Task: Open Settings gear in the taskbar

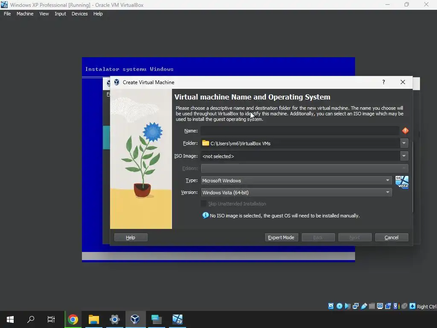Action: click(114, 319)
